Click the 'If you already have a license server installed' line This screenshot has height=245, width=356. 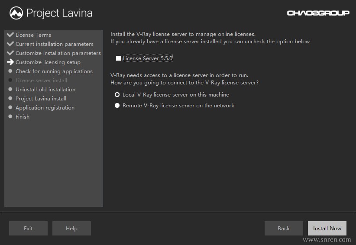[x=210, y=42]
